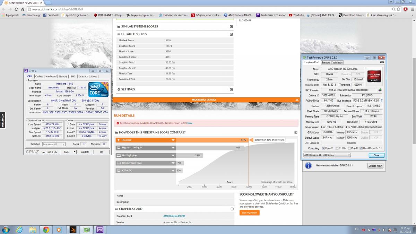Click the 'here' benchmark update link

coord(190,123)
